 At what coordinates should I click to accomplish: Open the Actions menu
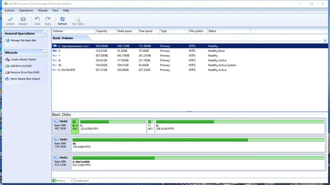(x=9, y=11)
